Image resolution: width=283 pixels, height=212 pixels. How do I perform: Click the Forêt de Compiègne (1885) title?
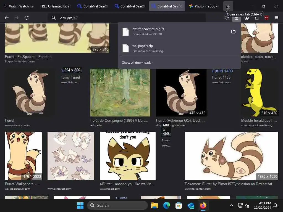pyautogui.click(x=119, y=120)
